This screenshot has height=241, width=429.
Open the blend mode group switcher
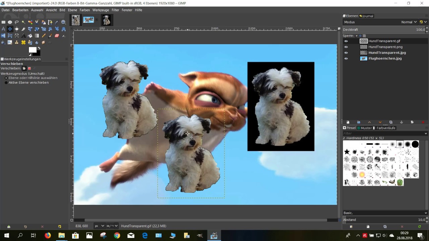pos(423,22)
